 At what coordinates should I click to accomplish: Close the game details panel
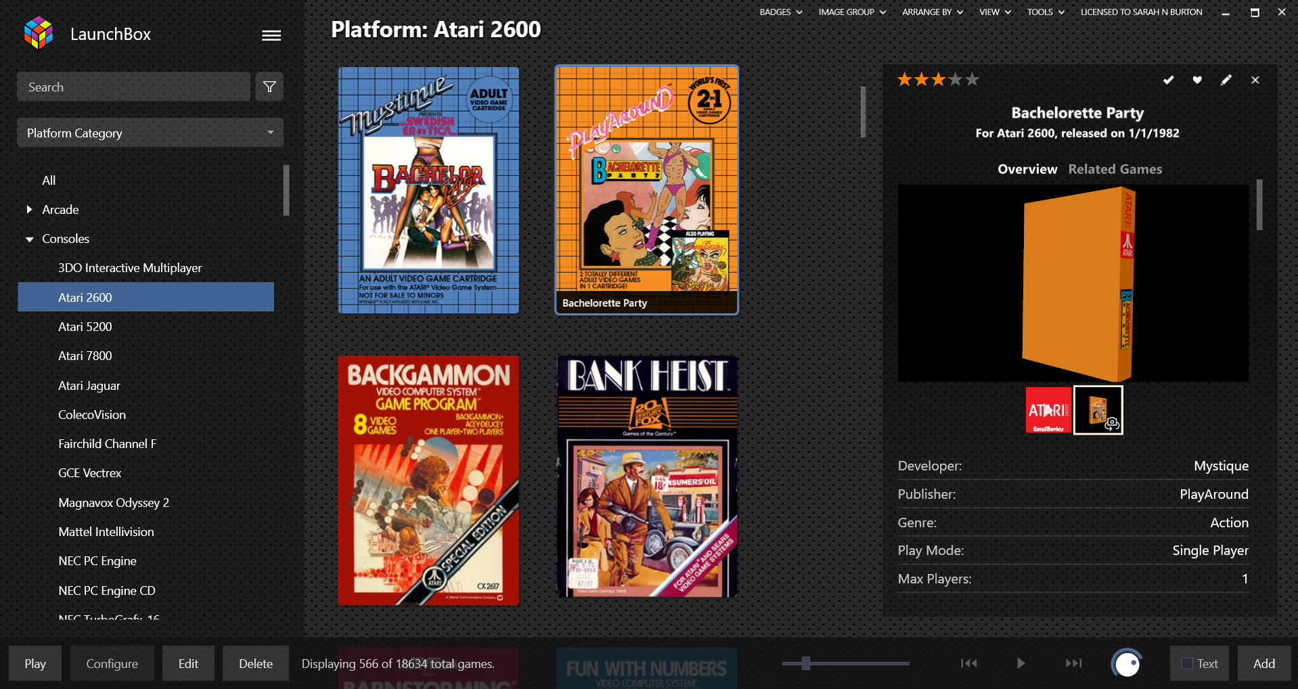coord(1255,80)
